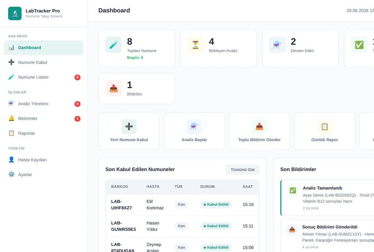Click the Kan tag in Hasan Yıldız row
The height and width of the screenshot is (252, 374).
pyautogui.click(x=181, y=226)
